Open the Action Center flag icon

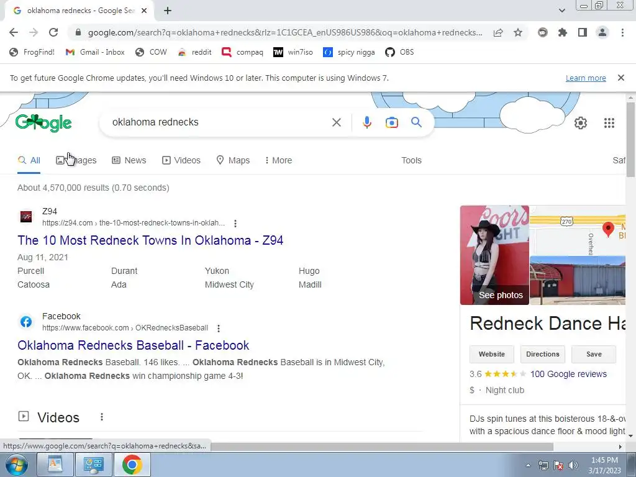click(558, 465)
